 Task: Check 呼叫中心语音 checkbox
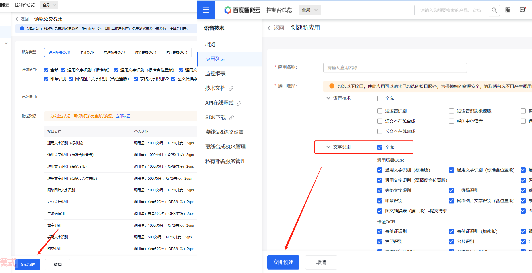[451, 121]
